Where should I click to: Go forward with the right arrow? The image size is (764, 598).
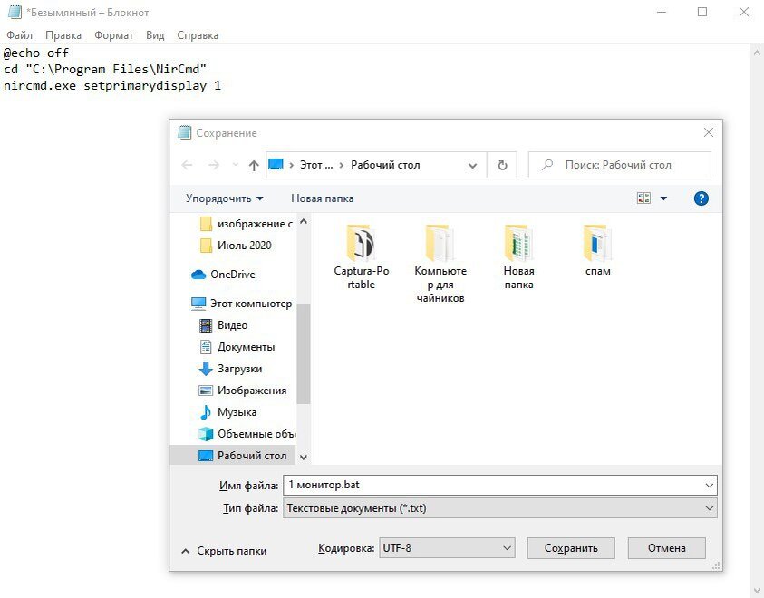click(x=213, y=165)
